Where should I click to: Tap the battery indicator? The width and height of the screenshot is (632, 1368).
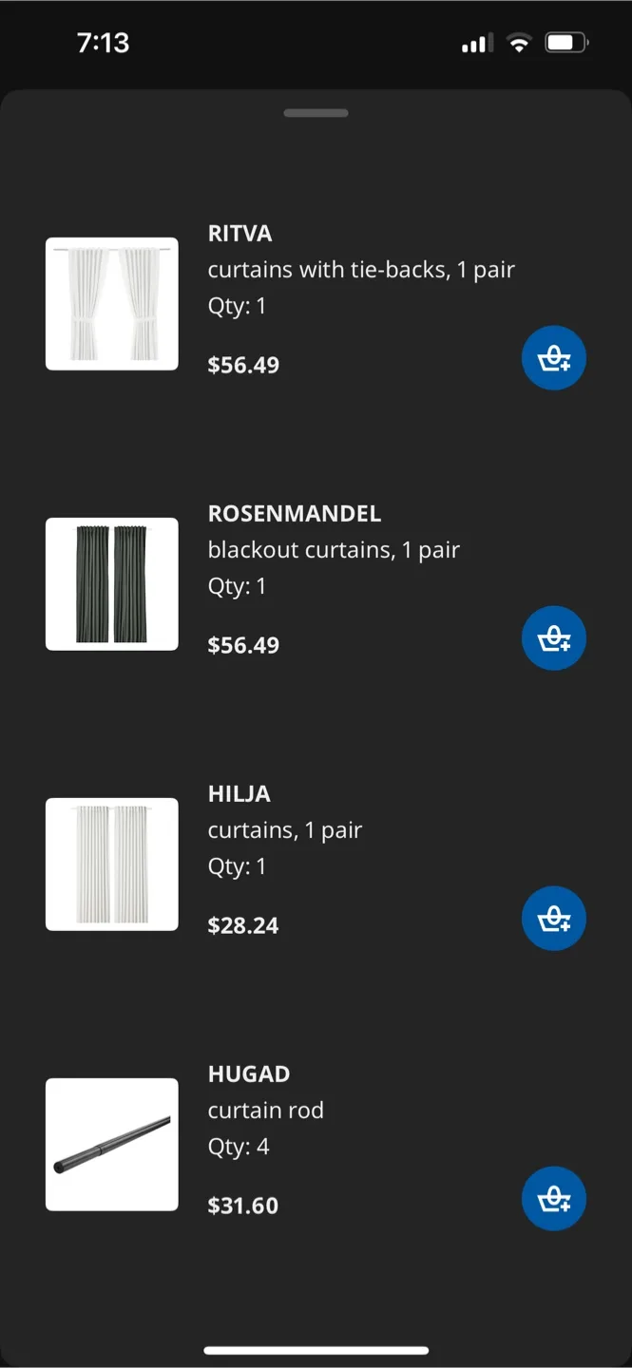(565, 42)
